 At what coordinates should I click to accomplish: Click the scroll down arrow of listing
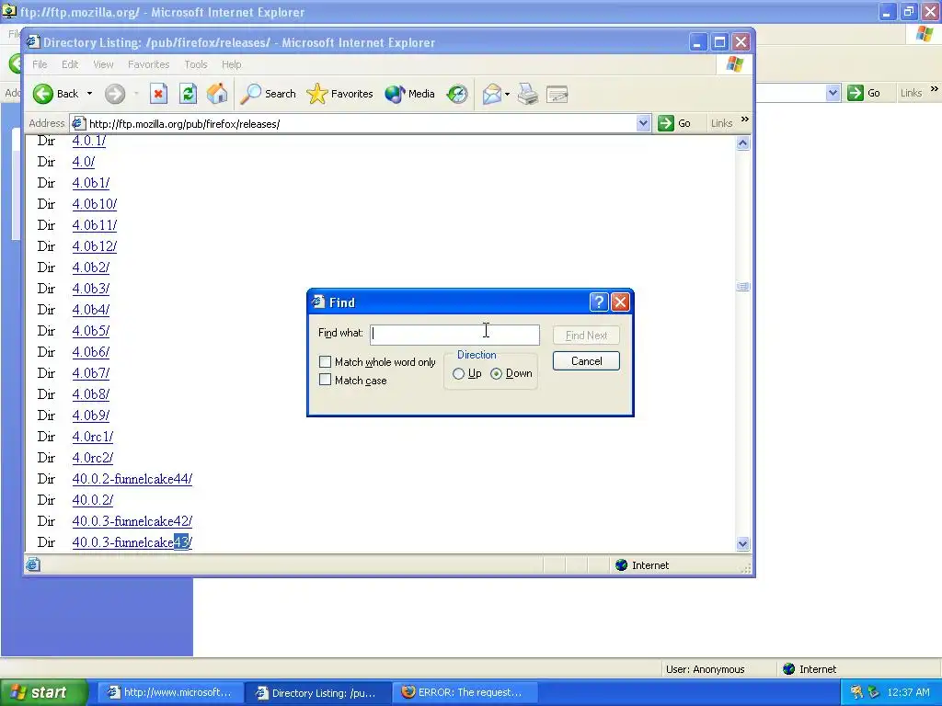tap(742, 544)
